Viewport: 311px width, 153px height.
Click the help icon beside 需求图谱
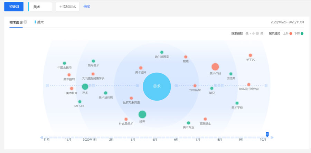click(26, 22)
